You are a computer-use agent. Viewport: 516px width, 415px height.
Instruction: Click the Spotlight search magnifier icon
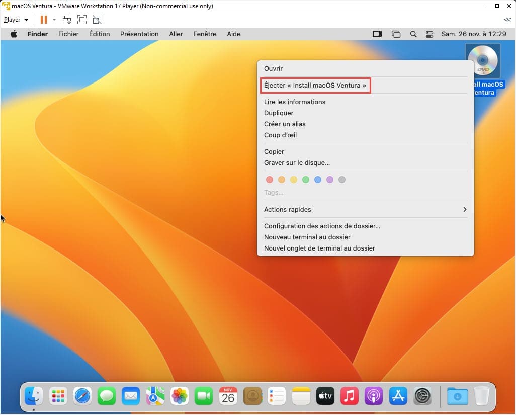[413, 34]
